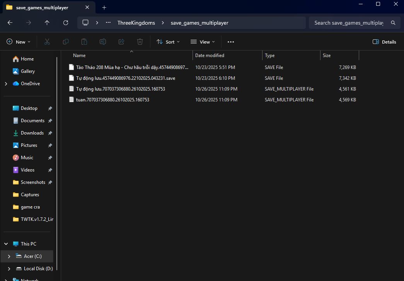Open the View dropdown
Screen dimensions: 404x281
tap(202, 42)
